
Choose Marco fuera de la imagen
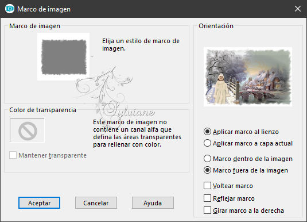point(207,170)
